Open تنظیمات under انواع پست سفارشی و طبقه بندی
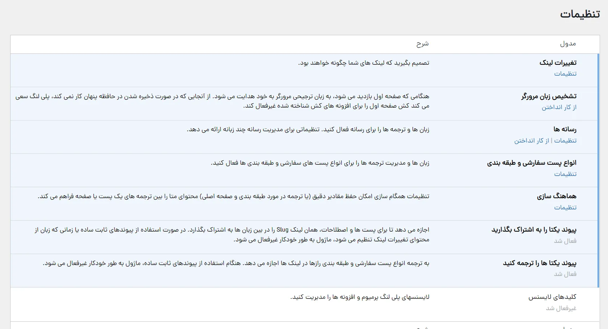Viewport: 608px width, 329px height. tap(565, 174)
